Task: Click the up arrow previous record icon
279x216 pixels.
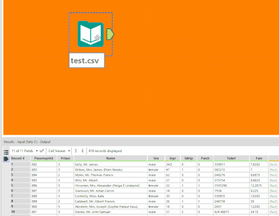Action: [76, 151]
